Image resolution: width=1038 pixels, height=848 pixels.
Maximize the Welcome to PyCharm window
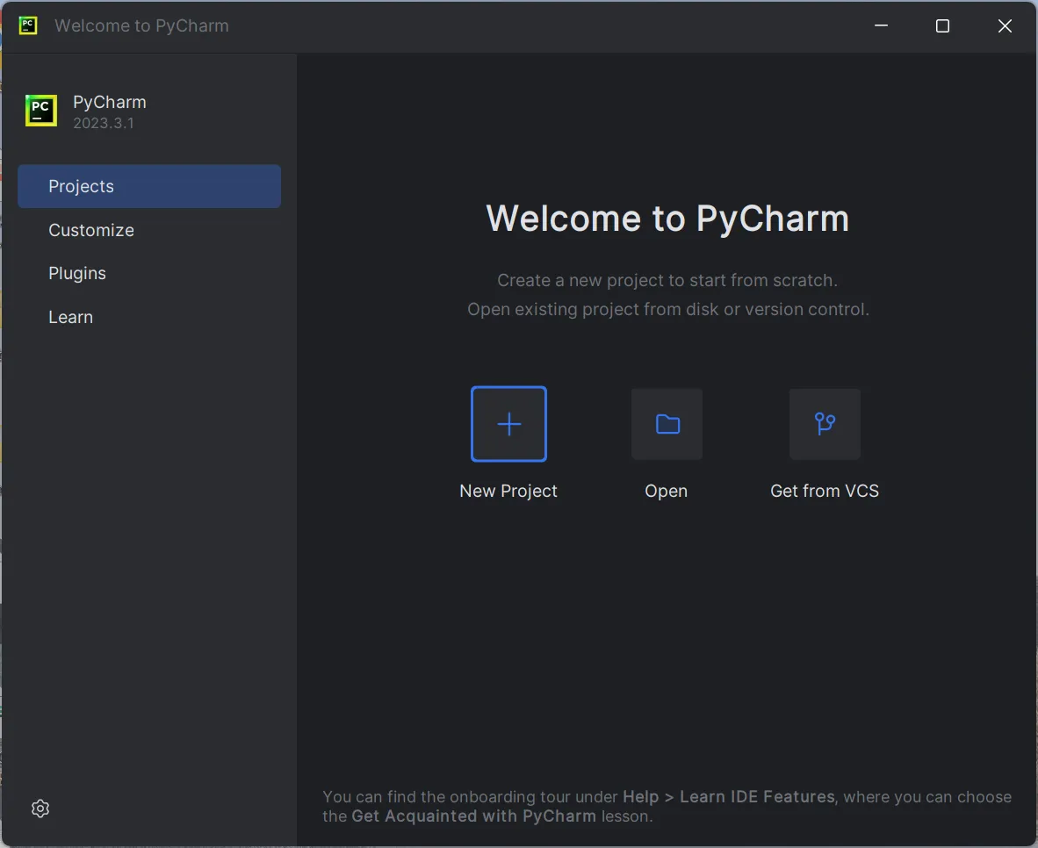[x=942, y=25]
